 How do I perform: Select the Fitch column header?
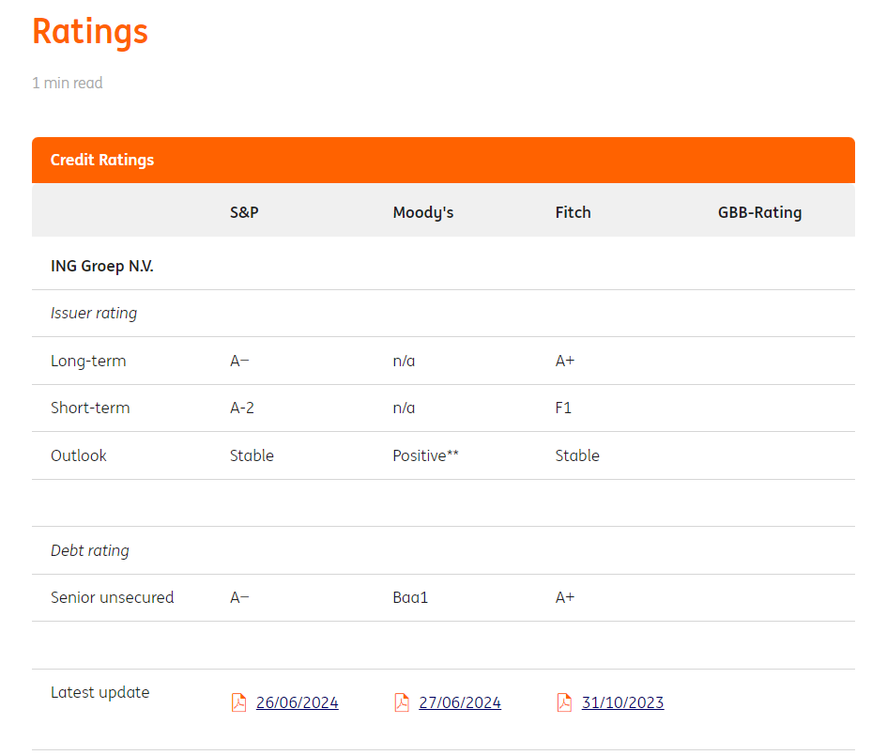pos(573,212)
